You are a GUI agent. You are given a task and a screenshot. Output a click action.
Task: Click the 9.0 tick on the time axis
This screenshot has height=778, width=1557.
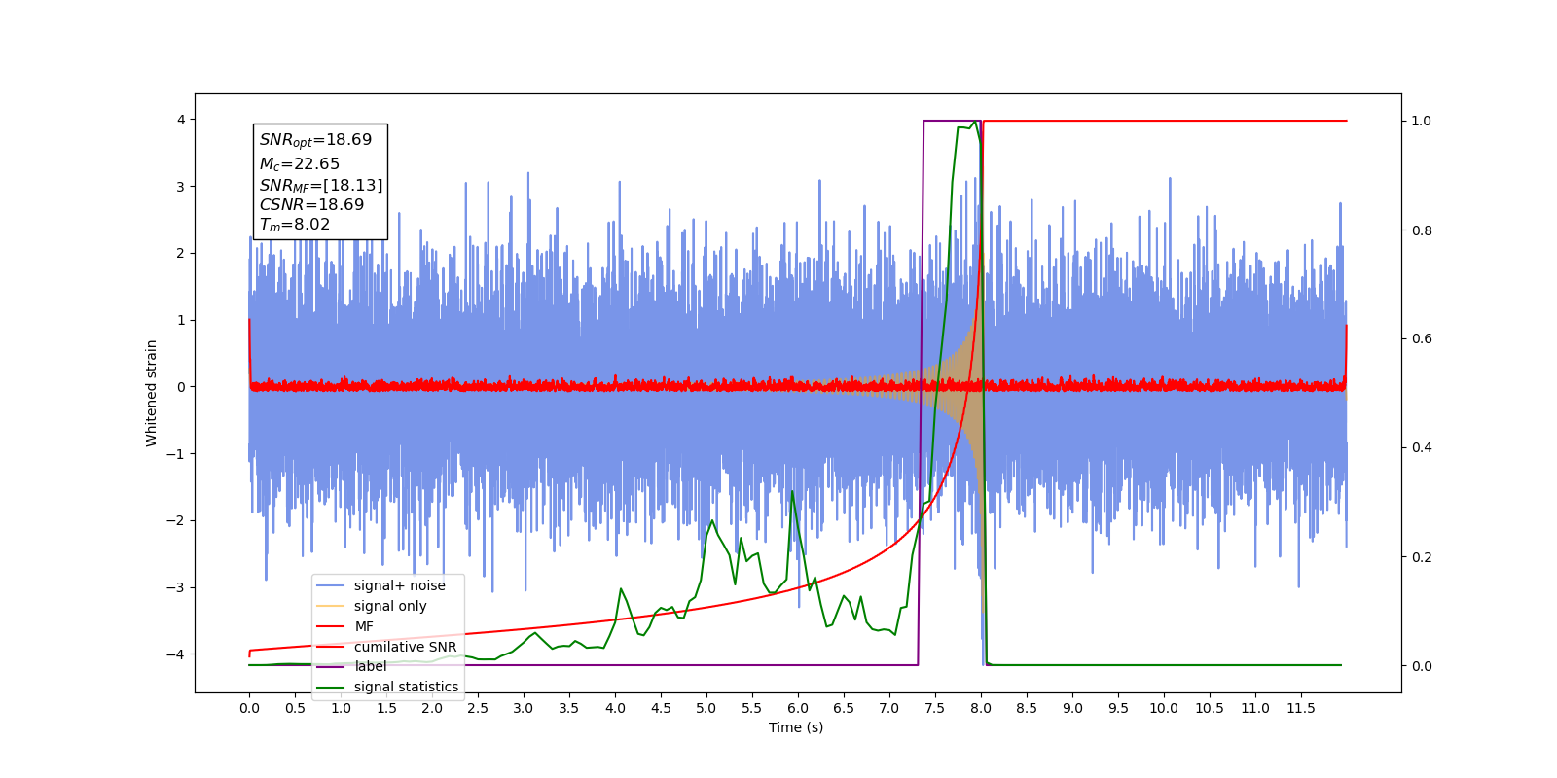[x=1072, y=708]
